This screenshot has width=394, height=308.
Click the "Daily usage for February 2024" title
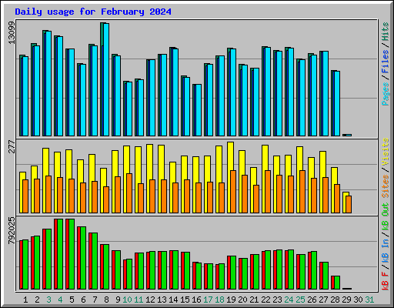(93, 12)
